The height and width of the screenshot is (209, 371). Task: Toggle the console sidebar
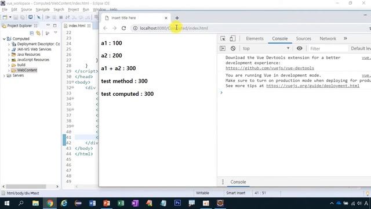point(223,48)
